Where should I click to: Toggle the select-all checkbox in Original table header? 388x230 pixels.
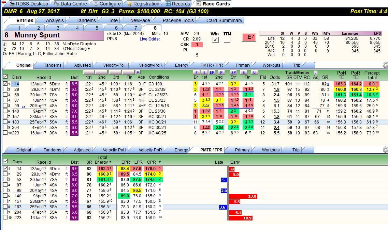pyautogui.click(x=5, y=77)
